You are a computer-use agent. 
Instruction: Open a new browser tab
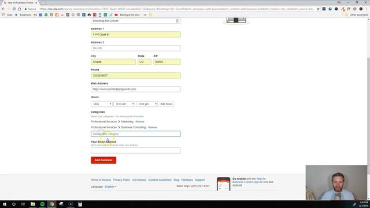pos(44,3)
